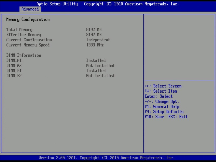Screen dimensions: 216x162
Task: Click the F9: Setup Defaults hint
Action: pyautogui.click(x=164, y=112)
